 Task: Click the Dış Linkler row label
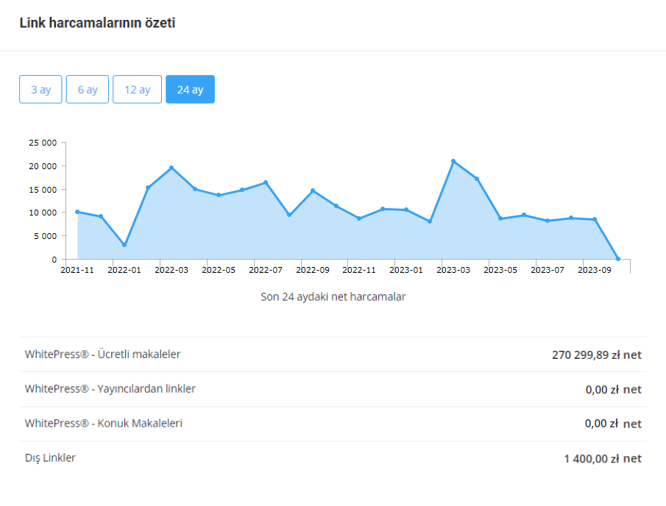(50, 458)
